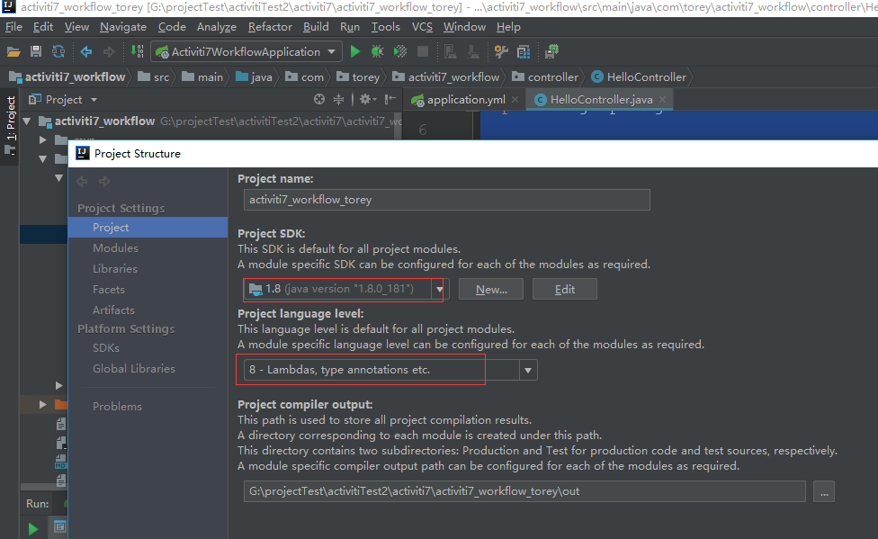Click the Scroll from Source target icon
Viewport: 878px width, 539px height.
coord(319,99)
